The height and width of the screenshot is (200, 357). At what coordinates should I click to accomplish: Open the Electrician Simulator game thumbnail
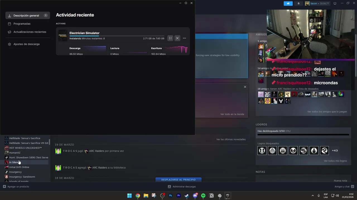[x=63, y=36]
